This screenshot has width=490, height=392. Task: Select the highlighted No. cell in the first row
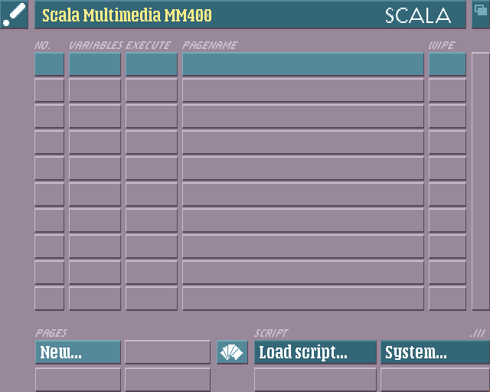pos(49,64)
